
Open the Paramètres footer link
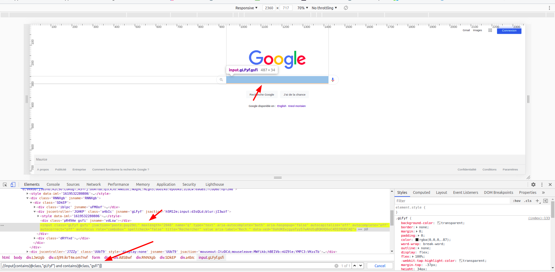click(510, 170)
